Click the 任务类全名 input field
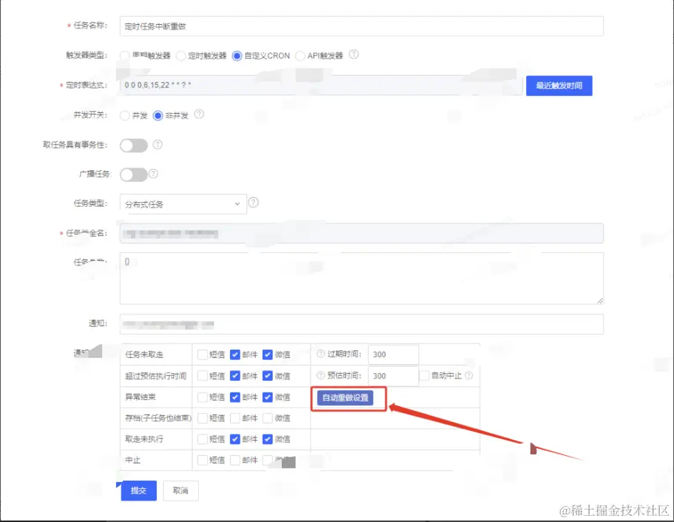The image size is (674, 522). 361,234
